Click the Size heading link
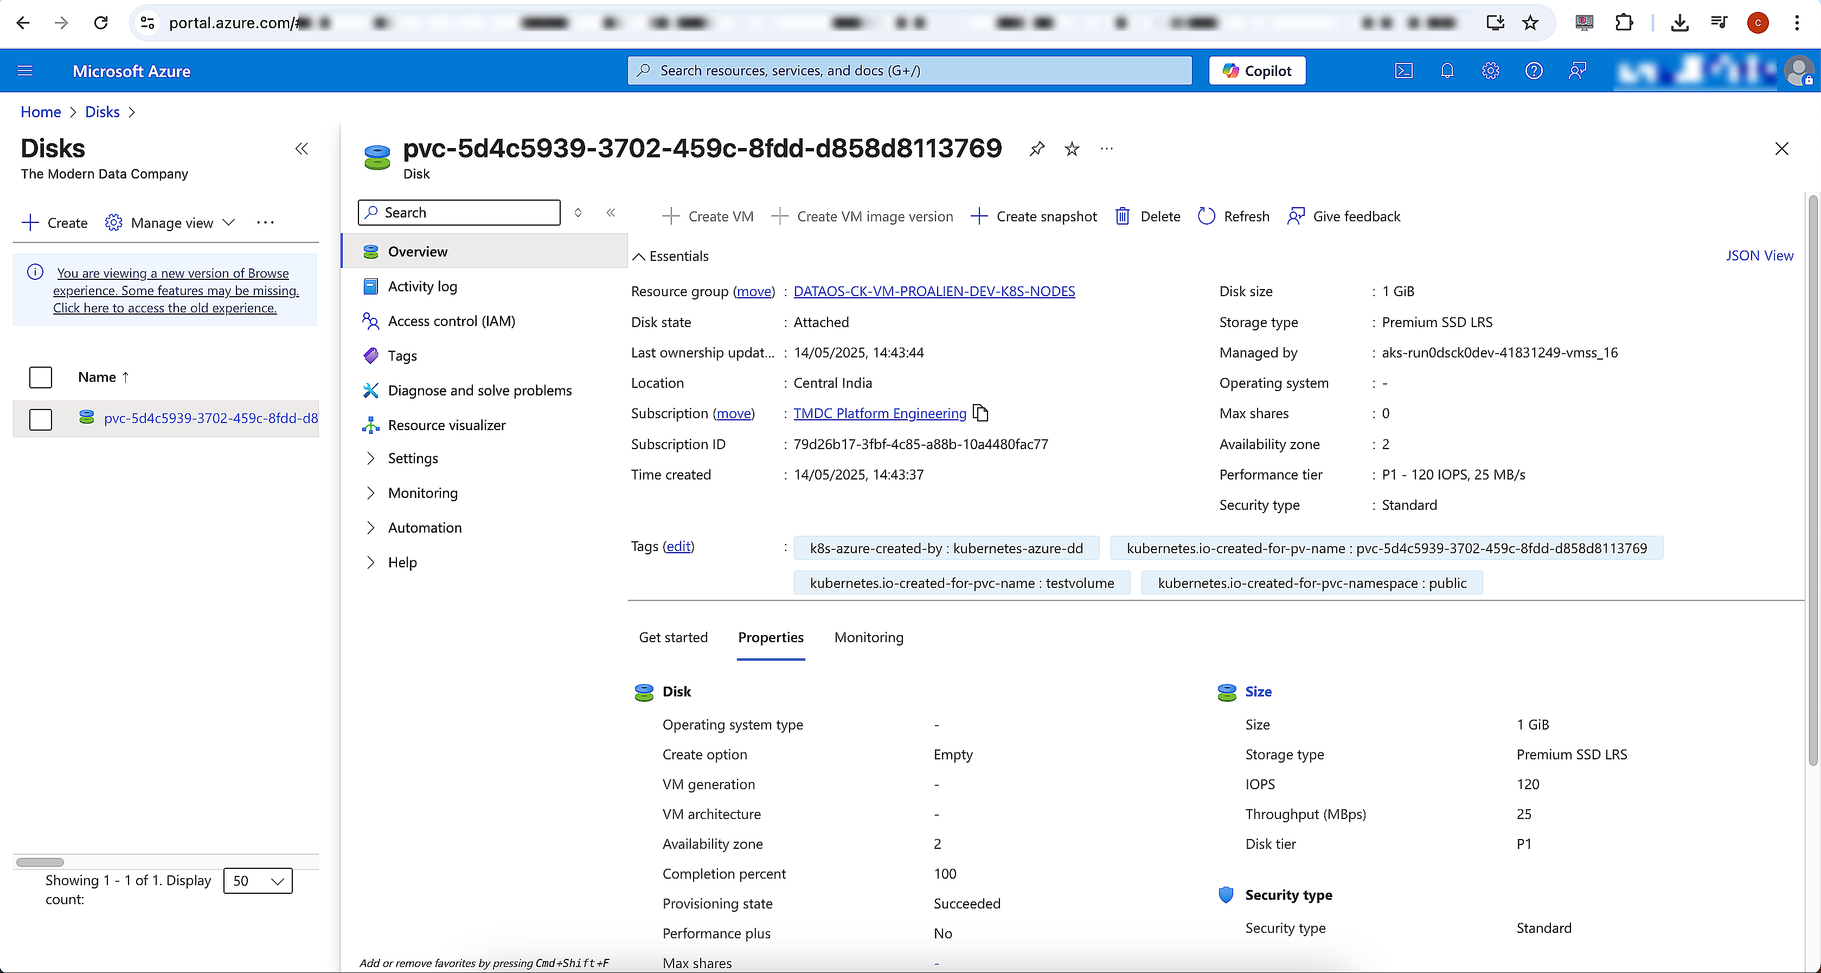The height and width of the screenshot is (973, 1821). pos(1258,692)
